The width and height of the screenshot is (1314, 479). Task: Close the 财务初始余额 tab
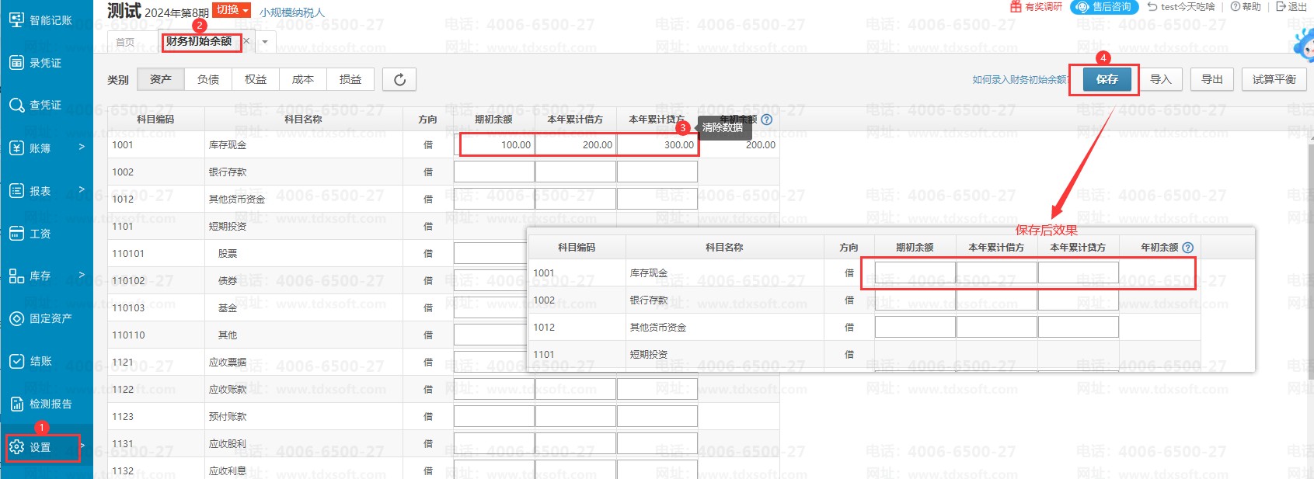pos(247,41)
